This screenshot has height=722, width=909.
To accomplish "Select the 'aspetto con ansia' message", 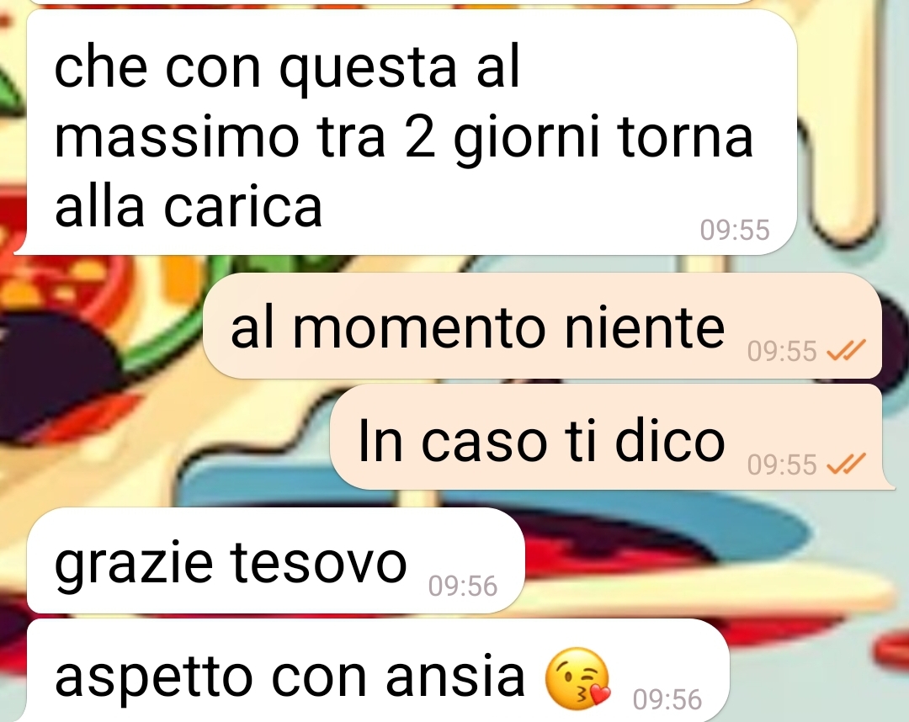I will (x=378, y=671).
